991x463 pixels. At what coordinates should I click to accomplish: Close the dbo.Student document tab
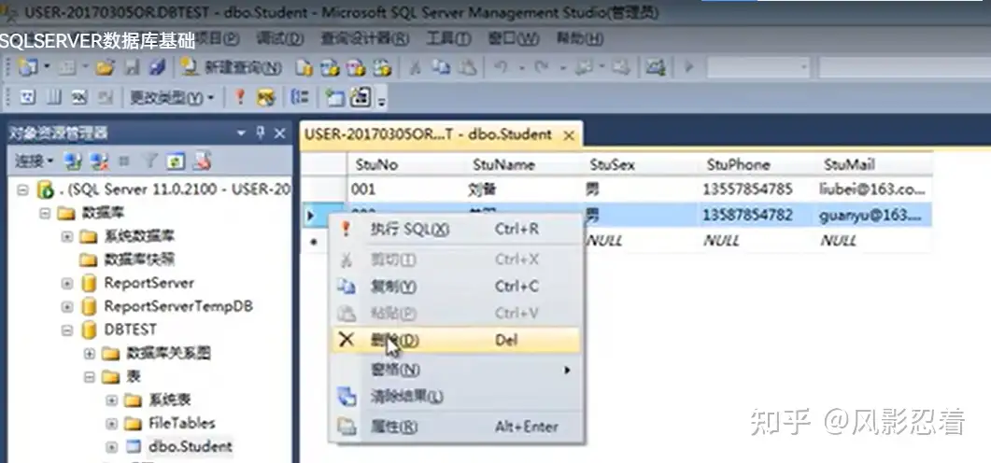tap(568, 135)
